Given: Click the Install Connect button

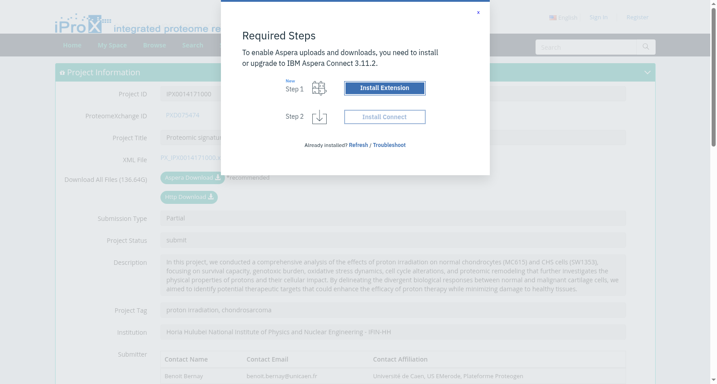Looking at the screenshot, I should tap(384, 117).
